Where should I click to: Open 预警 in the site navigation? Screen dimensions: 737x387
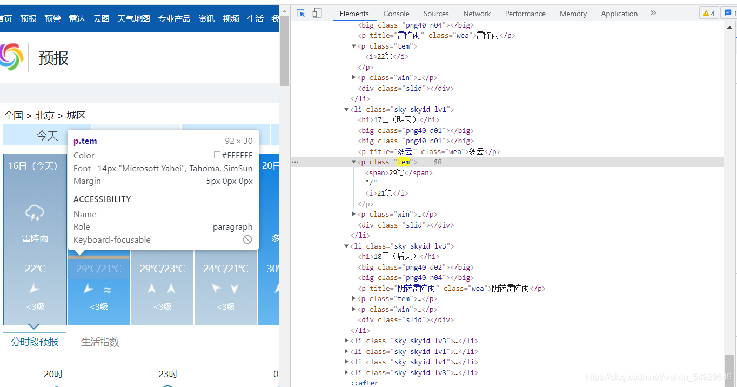point(53,18)
